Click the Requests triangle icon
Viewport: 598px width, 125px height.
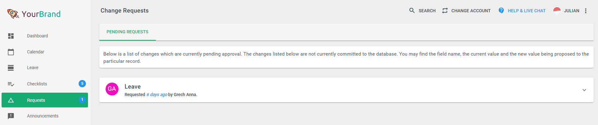coord(11,100)
